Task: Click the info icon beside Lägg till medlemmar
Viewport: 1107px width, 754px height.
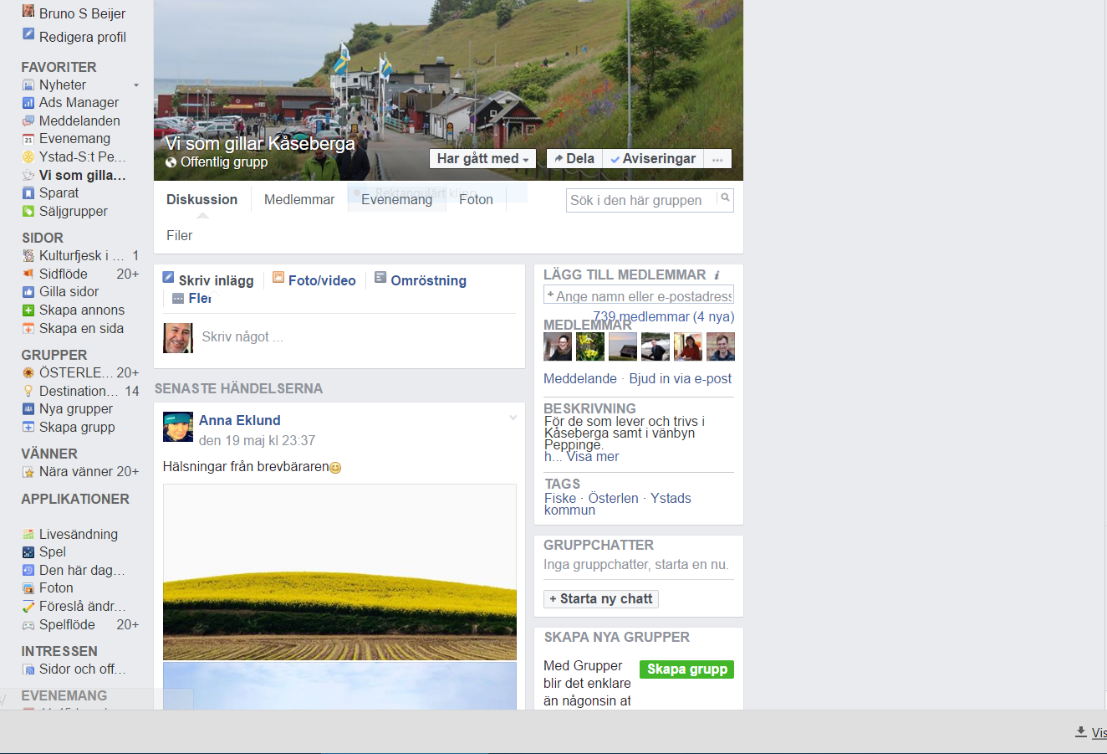Action: pyautogui.click(x=717, y=275)
